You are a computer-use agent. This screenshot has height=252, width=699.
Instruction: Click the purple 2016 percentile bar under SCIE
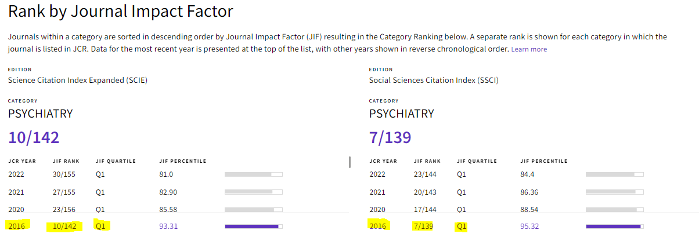(254, 227)
